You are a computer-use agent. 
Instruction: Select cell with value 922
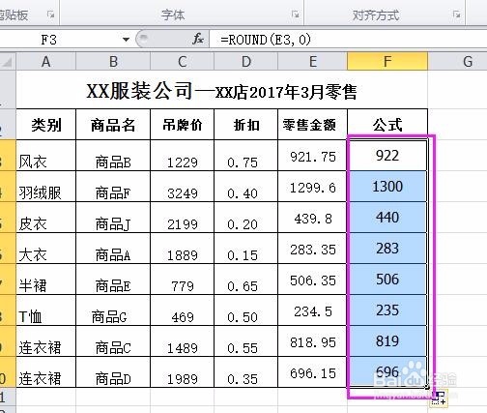(387, 156)
